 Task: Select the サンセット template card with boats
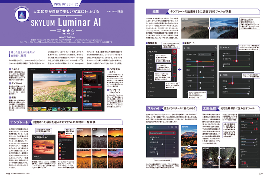pos(44,147)
